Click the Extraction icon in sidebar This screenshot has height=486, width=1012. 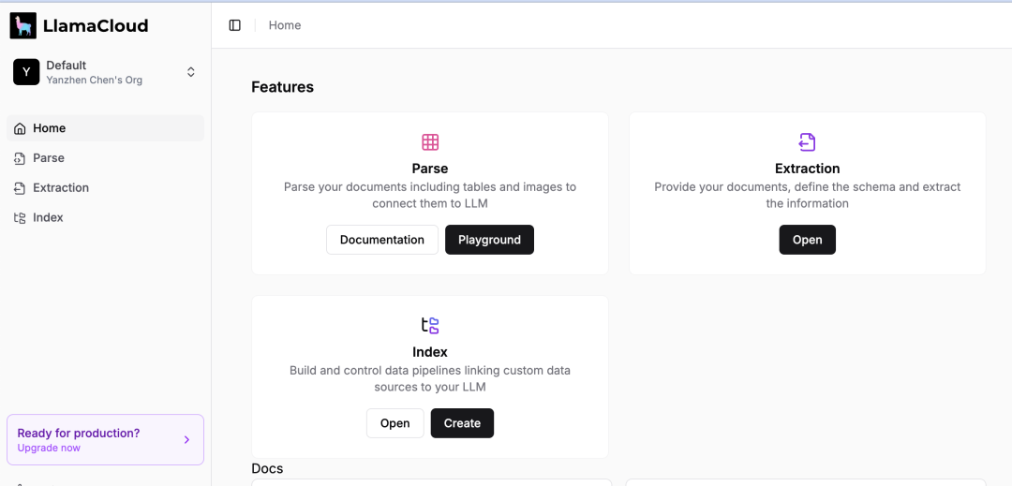[20, 187]
